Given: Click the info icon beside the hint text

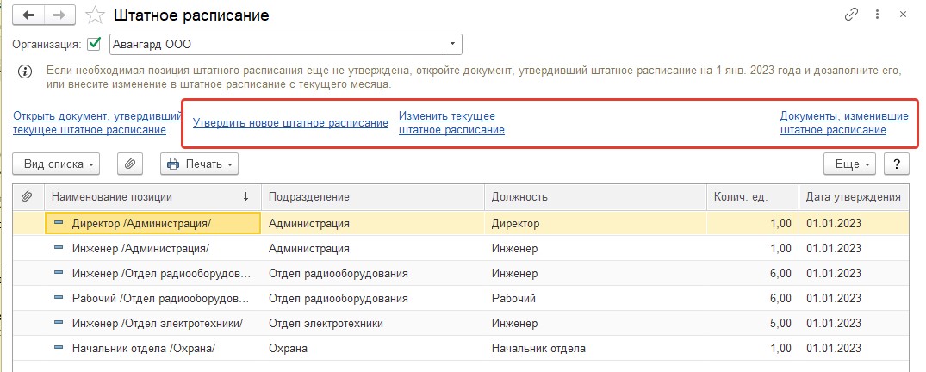Looking at the screenshot, I should pyautogui.click(x=24, y=71).
